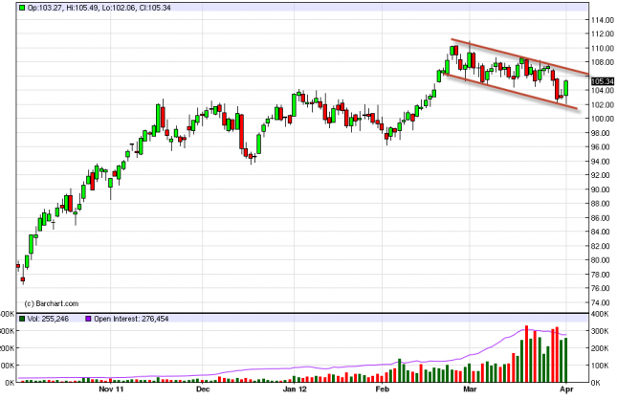617x400 pixels.
Task: Click the 'Jan 12' date axis label
Action: [295, 389]
